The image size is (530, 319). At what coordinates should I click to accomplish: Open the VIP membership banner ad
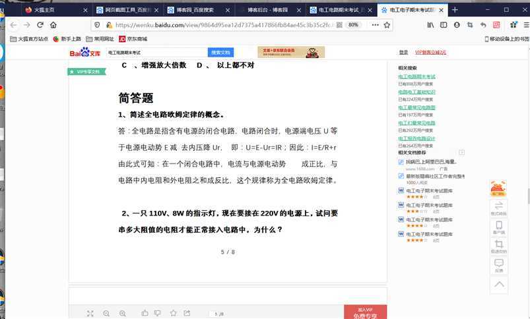291,52
